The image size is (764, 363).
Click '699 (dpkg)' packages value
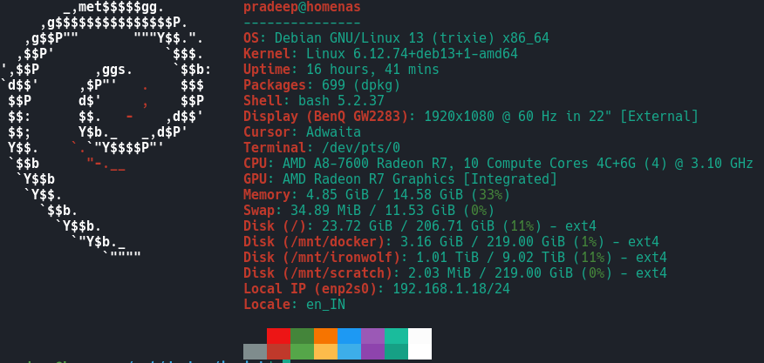(361, 85)
